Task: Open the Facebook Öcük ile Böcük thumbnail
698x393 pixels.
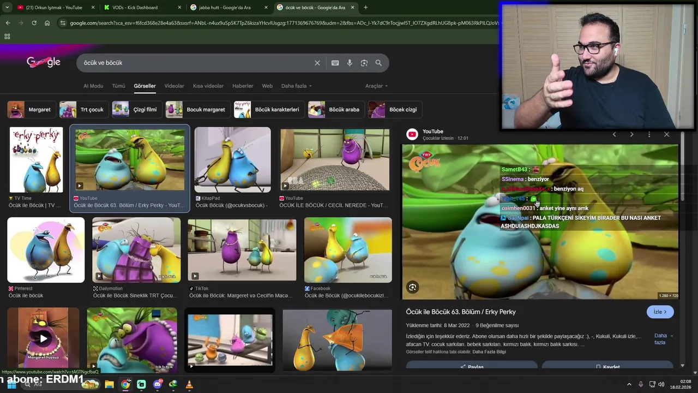Action: click(x=348, y=250)
